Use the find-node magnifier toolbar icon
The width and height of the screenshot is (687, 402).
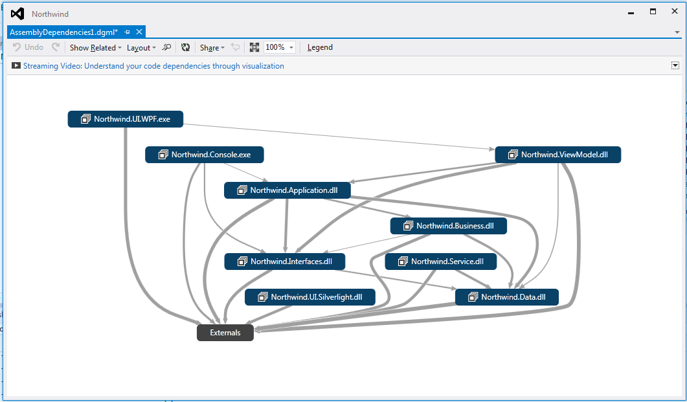(166, 47)
